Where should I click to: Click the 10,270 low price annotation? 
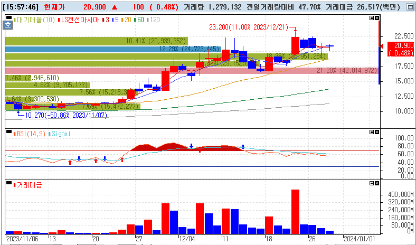pos(66,115)
